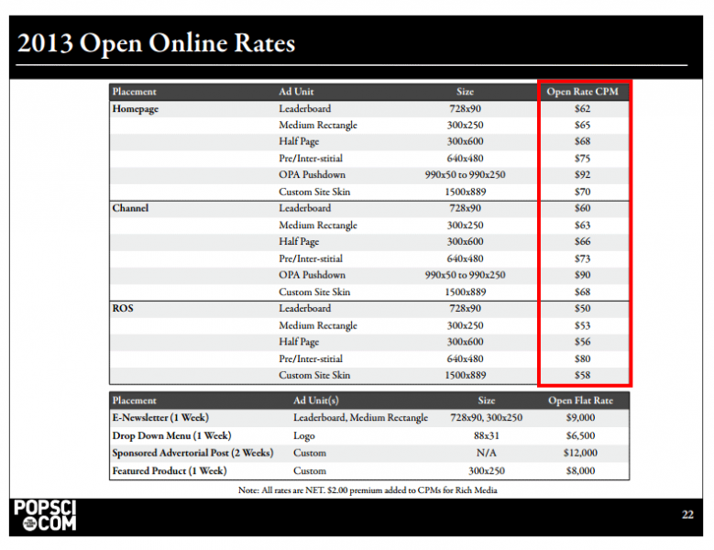This screenshot has height=550, width=714.
Task: Click the $65 CPM value
Action: click(x=582, y=125)
